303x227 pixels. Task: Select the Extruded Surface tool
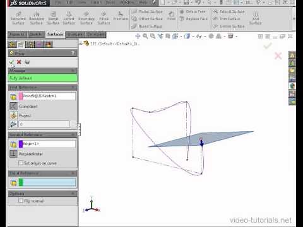[x=18, y=18]
